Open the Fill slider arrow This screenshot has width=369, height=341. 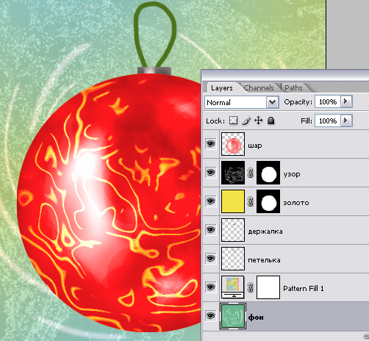(346, 121)
